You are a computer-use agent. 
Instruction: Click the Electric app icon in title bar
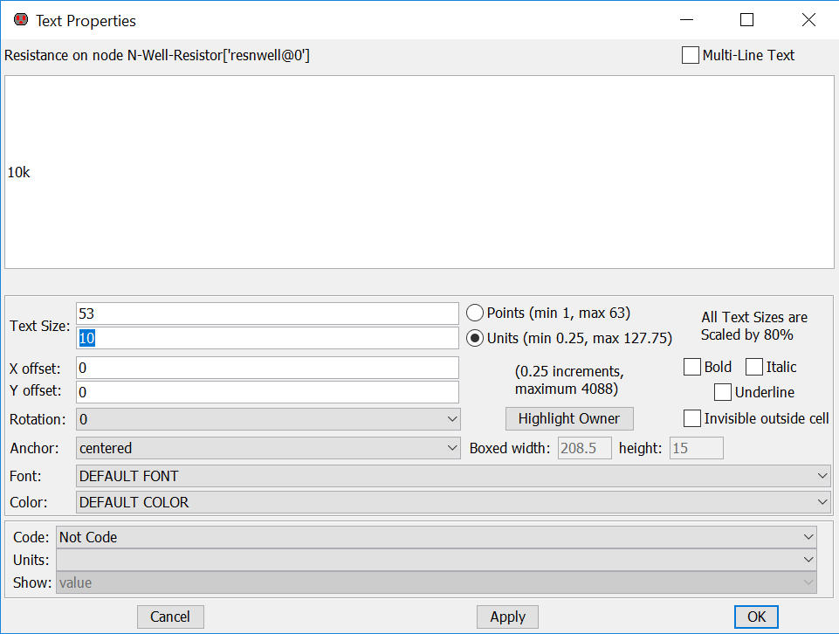click(21, 19)
